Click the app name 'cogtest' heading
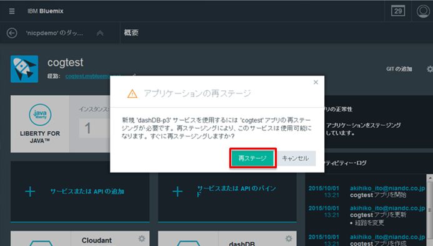Viewport: 433px width, 246px height. click(x=65, y=62)
